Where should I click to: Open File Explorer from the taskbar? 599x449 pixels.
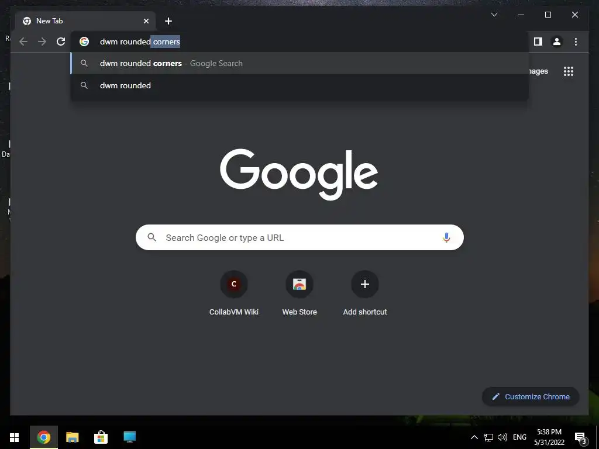[x=72, y=437]
